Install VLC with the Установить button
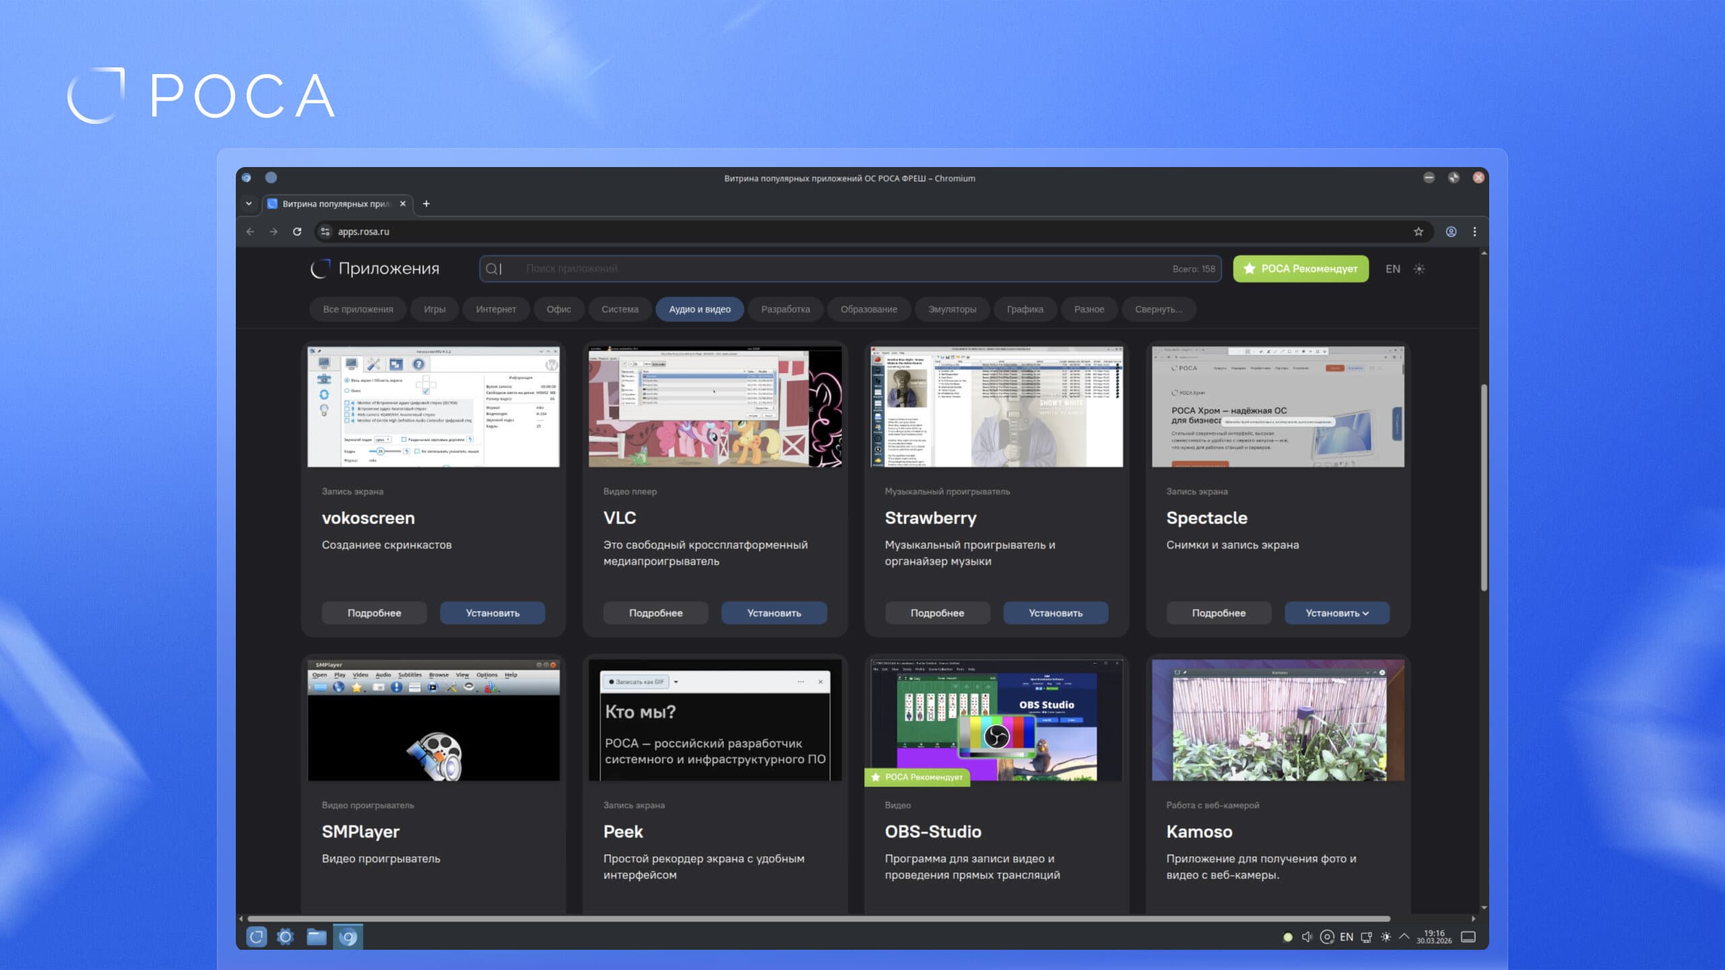 point(774,613)
